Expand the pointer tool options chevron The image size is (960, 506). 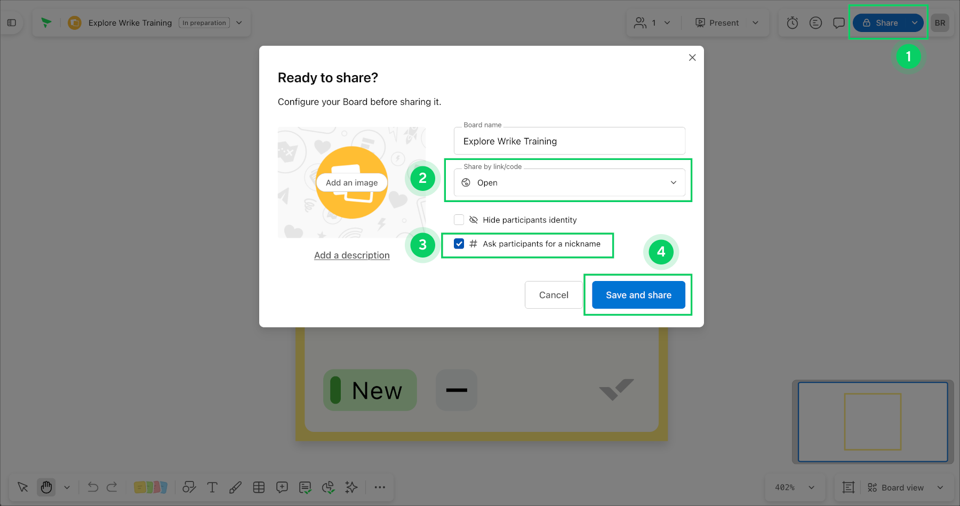pyautogui.click(x=67, y=487)
